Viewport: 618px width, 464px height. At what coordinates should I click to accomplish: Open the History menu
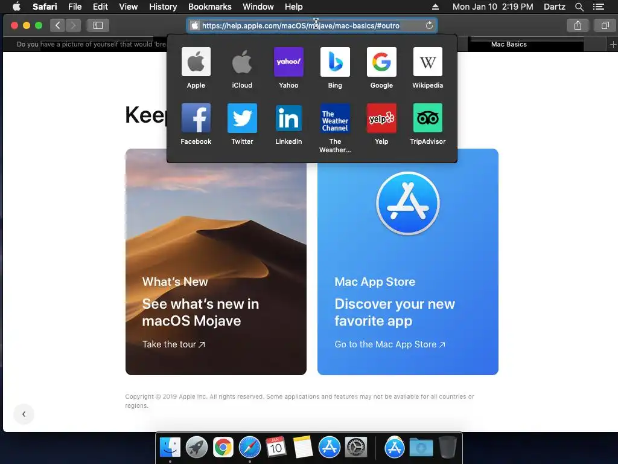tap(163, 7)
